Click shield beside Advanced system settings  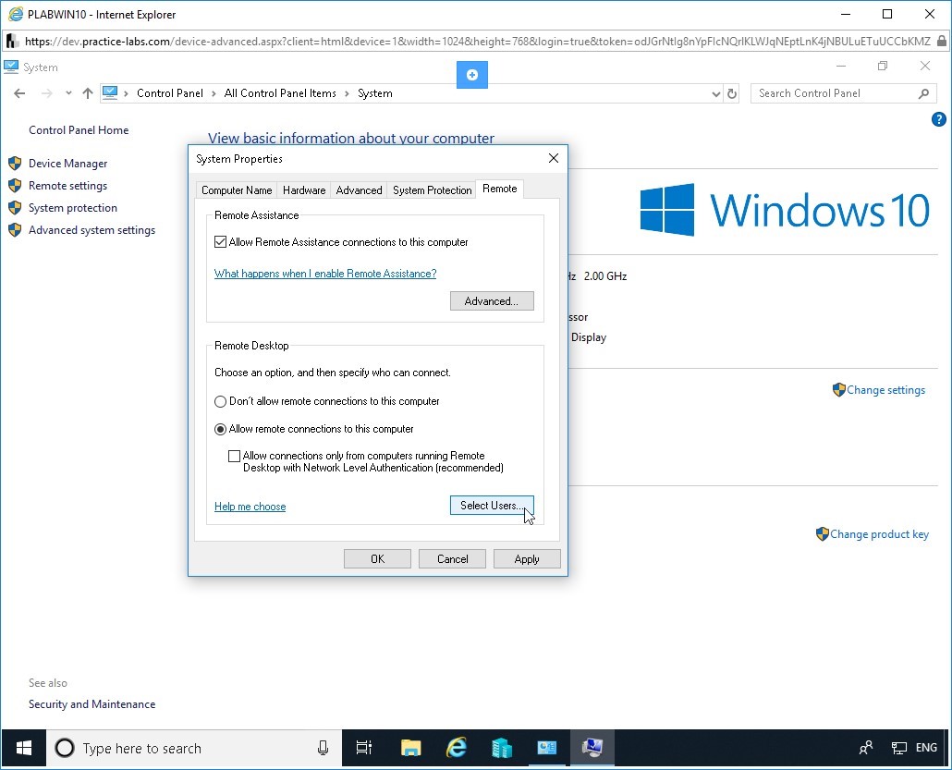pyautogui.click(x=15, y=230)
